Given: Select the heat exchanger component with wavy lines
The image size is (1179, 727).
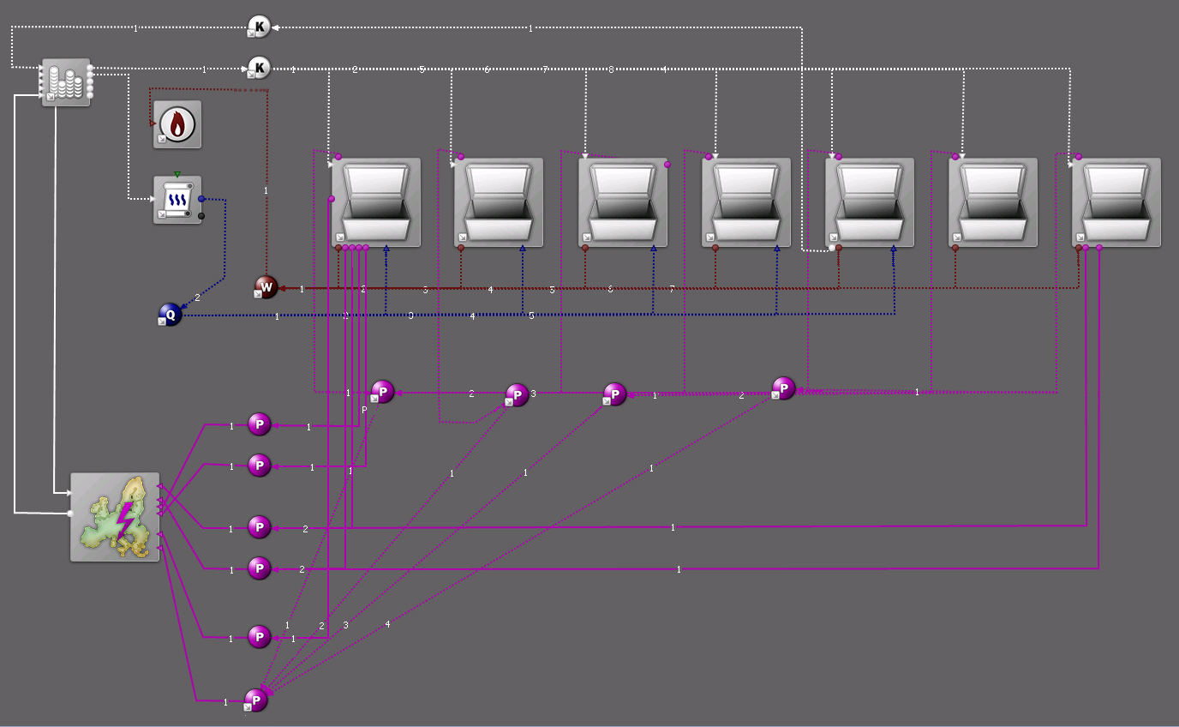Looking at the screenshot, I should [177, 200].
